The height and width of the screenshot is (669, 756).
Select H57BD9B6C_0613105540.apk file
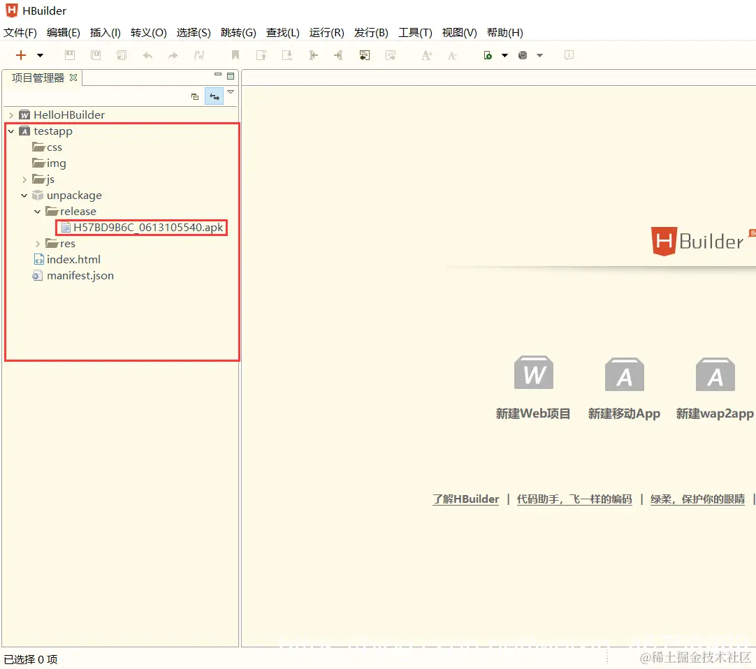click(x=142, y=228)
